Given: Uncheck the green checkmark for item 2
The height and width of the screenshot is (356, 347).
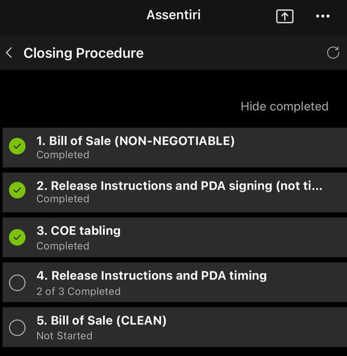Looking at the screenshot, I should 18,191.
